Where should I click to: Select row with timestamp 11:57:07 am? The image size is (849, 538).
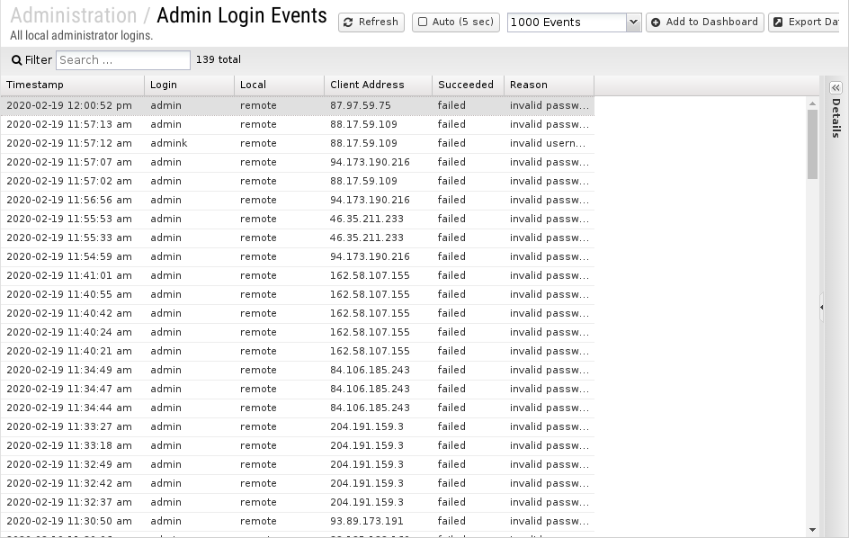coord(298,163)
